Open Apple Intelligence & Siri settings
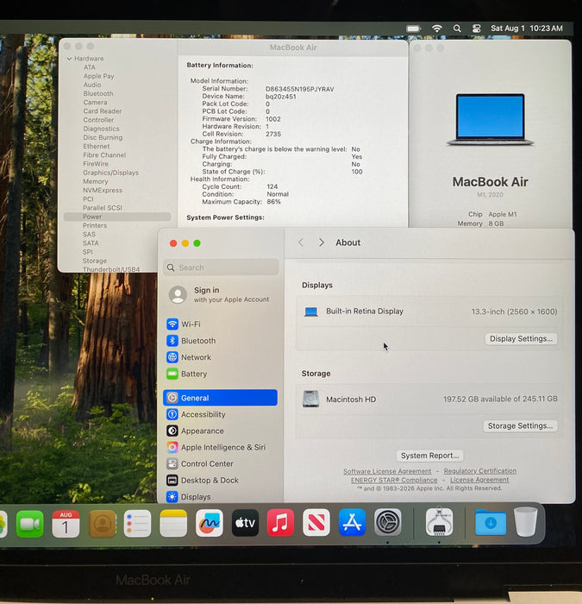The image size is (582, 604). pyautogui.click(x=221, y=447)
